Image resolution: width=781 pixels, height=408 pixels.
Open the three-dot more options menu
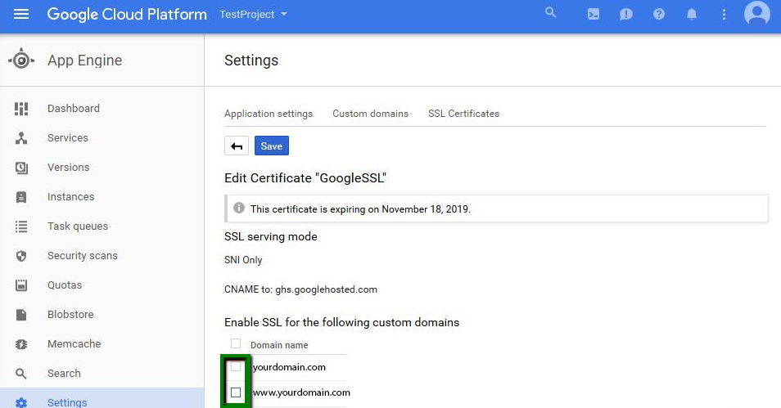725,15
